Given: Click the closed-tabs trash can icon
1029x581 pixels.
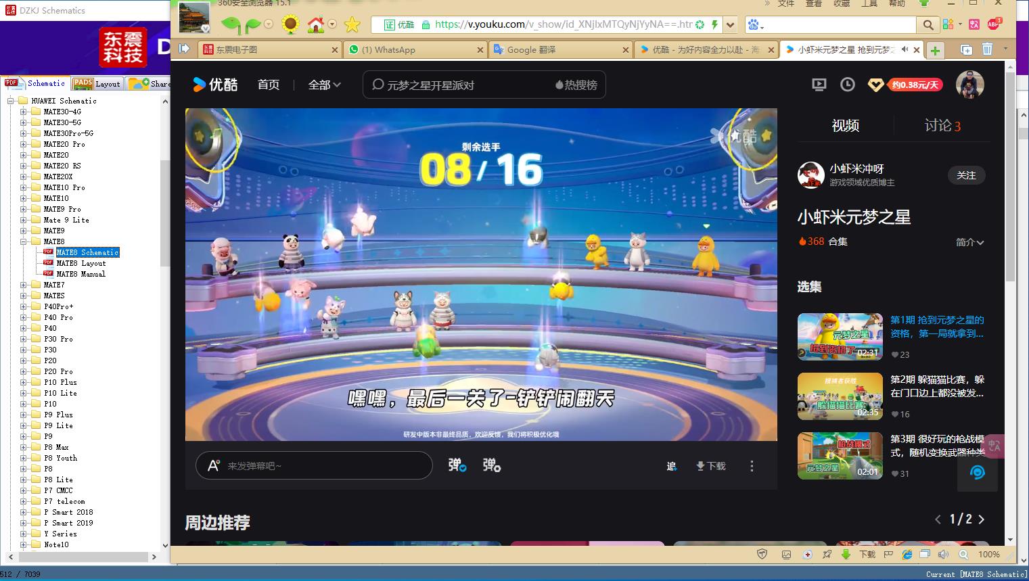Looking at the screenshot, I should point(987,49).
